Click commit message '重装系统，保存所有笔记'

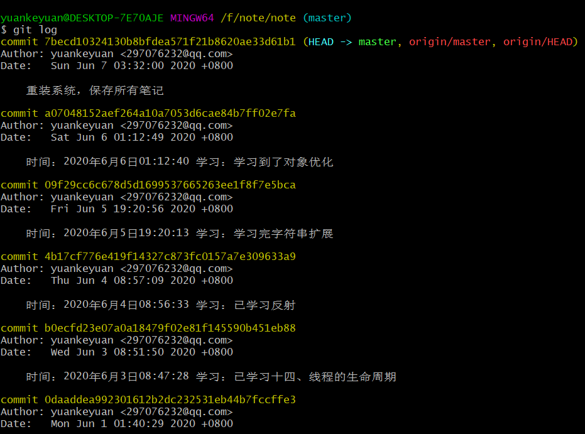(x=95, y=90)
